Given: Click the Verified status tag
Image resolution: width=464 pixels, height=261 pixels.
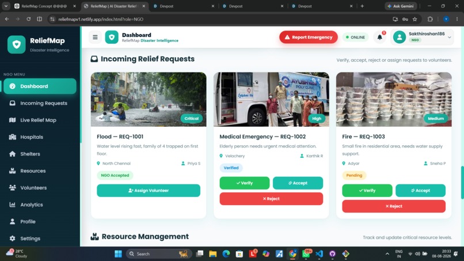Looking at the screenshot, I should [231, 168].
